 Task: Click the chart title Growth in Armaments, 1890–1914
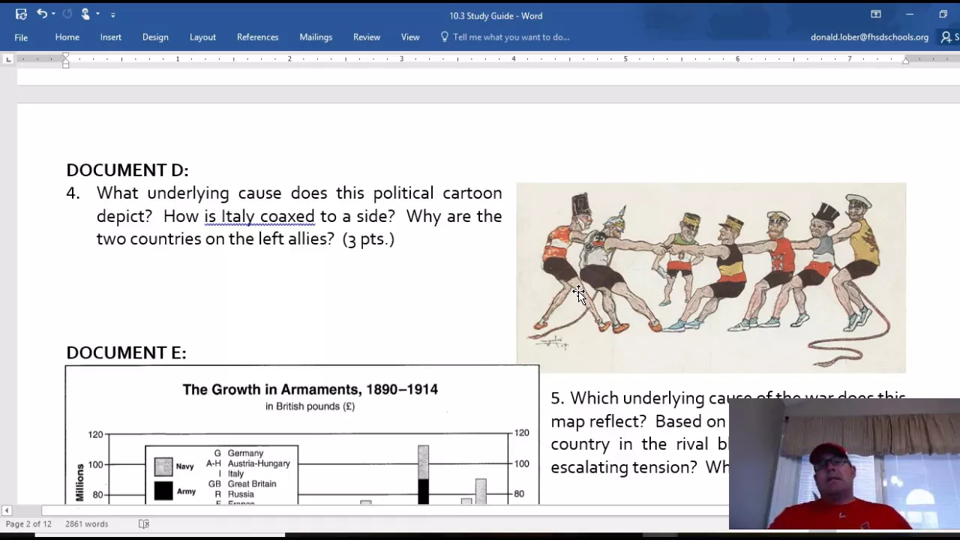[x=310, y=389]
